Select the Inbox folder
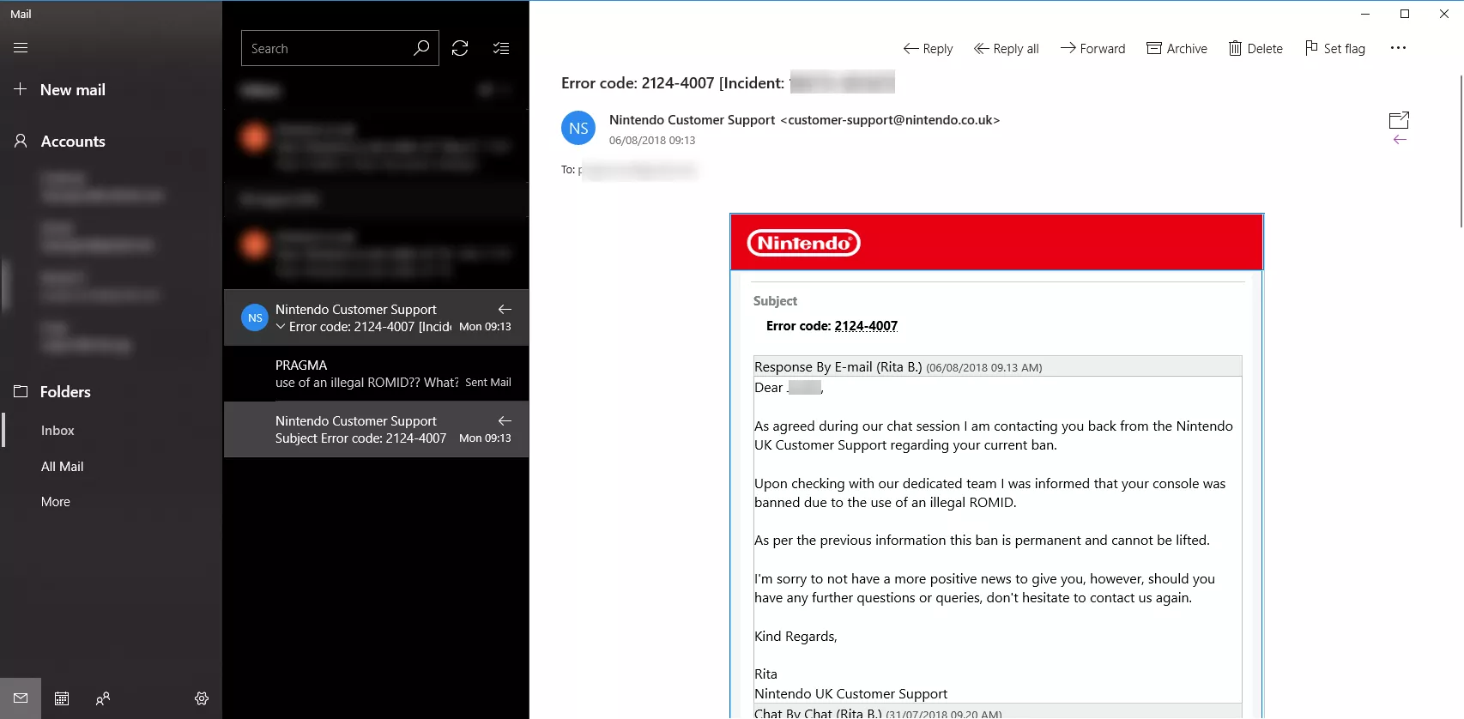This screenshot has height=719, width=1464. (x=57, y=431)
